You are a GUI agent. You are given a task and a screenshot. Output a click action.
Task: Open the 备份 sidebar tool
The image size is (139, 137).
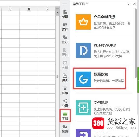pyautogui.click(x=65, y=129)
